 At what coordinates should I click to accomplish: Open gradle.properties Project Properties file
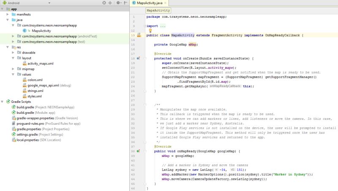43,129
